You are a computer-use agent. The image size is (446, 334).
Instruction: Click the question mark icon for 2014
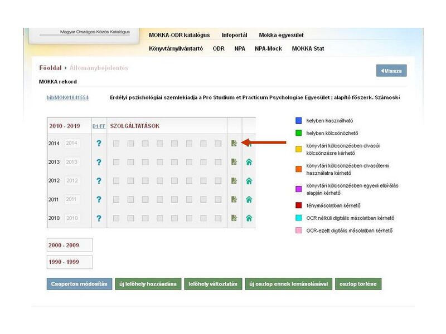coord(99,144)
